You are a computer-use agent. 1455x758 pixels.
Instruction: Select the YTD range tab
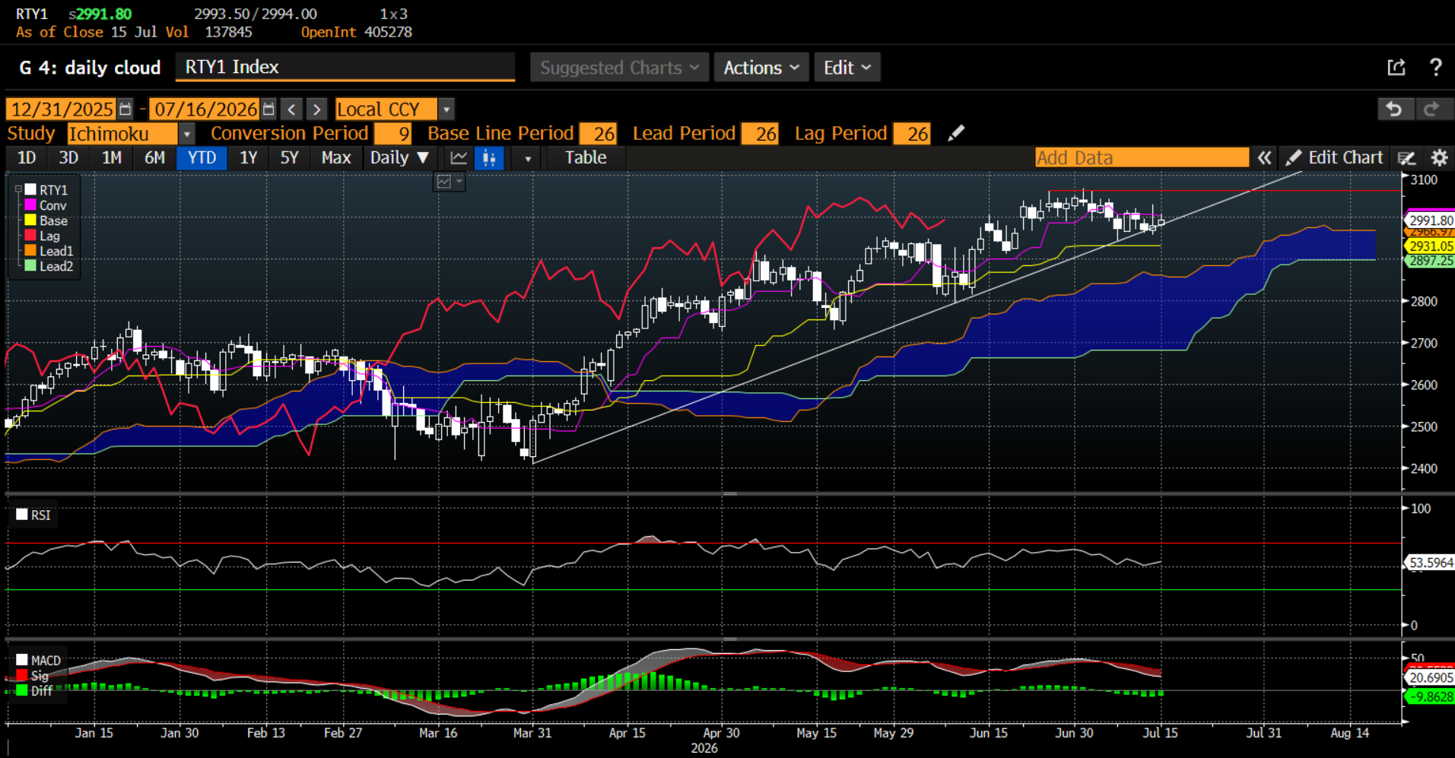[202, 158]
